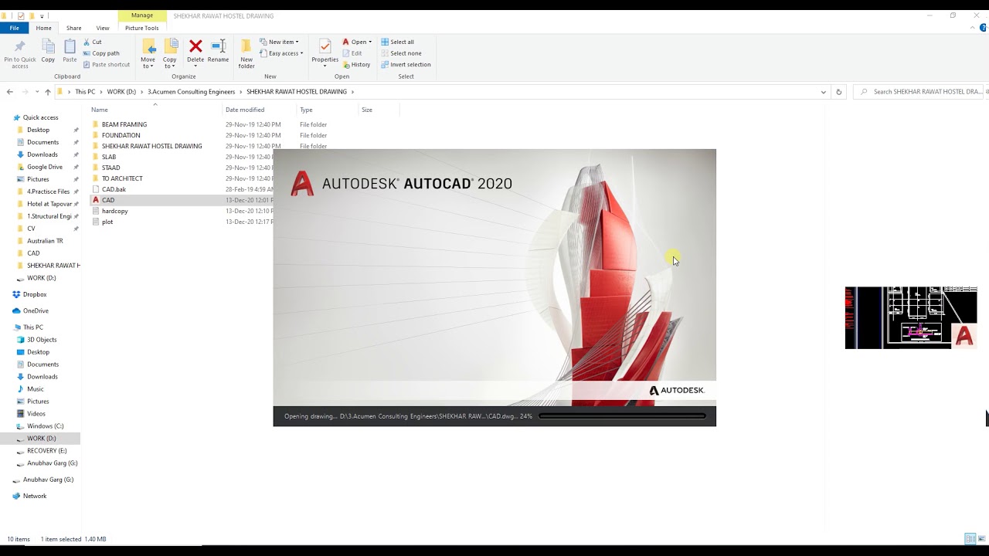The height and width of the screenshot is (556, 989).
Task: Click 3.Acumen Consulting Engineers in breadcrumb
Action: point(192,92)
